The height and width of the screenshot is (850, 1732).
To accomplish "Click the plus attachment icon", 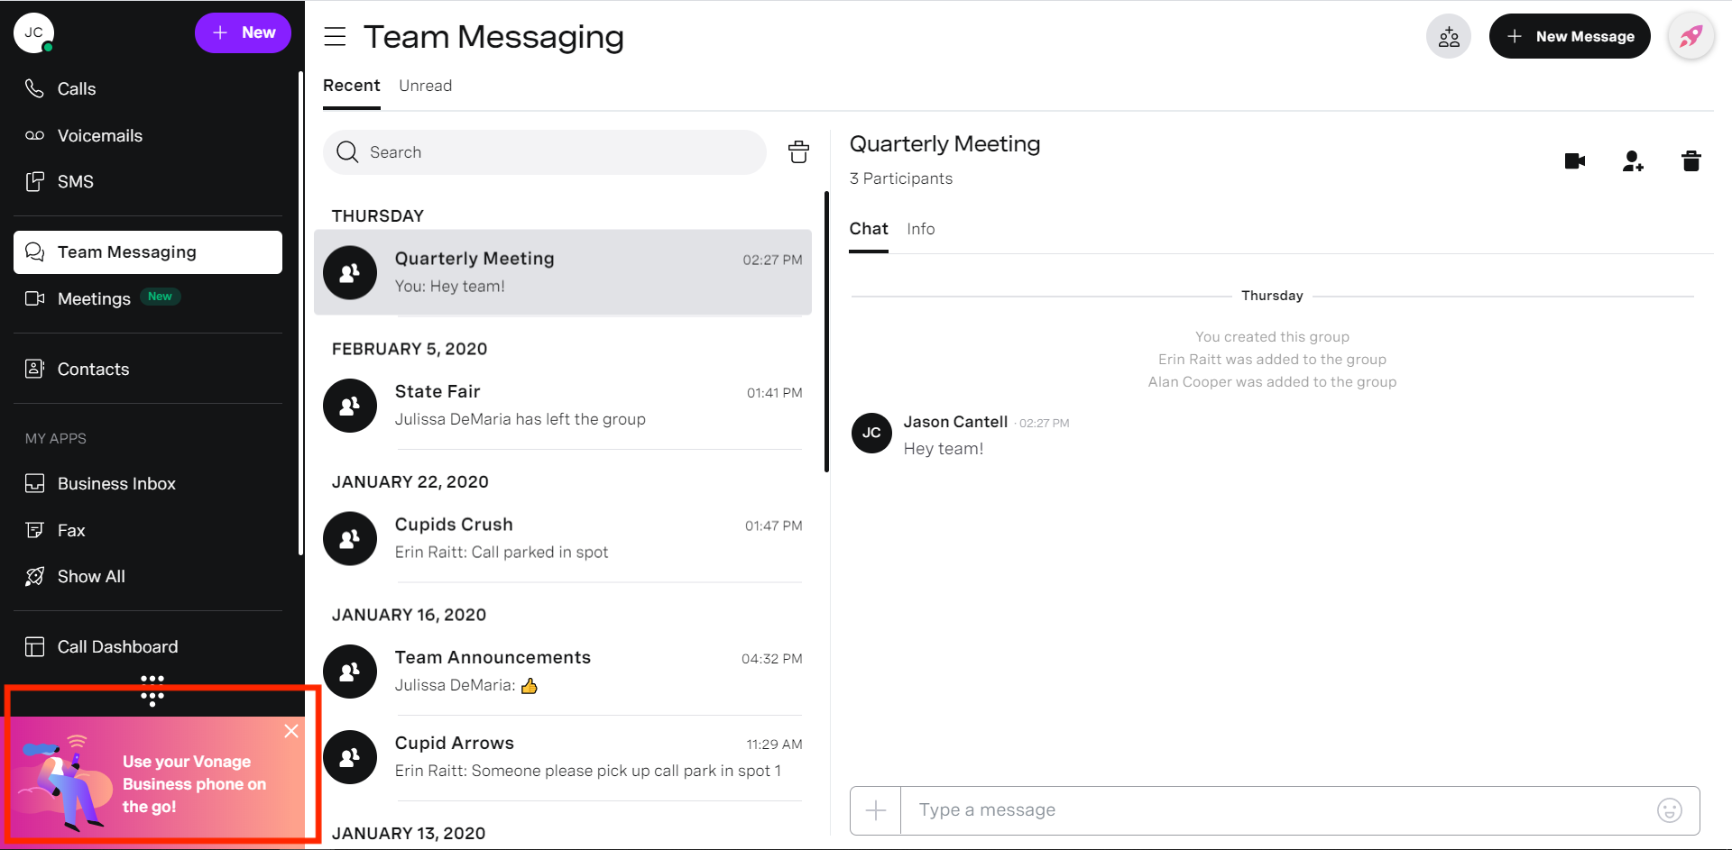I will pos(875,810).
